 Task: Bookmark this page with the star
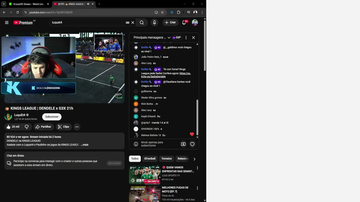162,12
